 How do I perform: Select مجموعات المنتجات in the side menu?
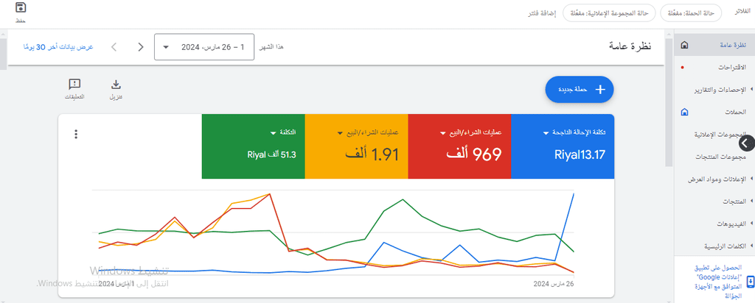point(720,157)
